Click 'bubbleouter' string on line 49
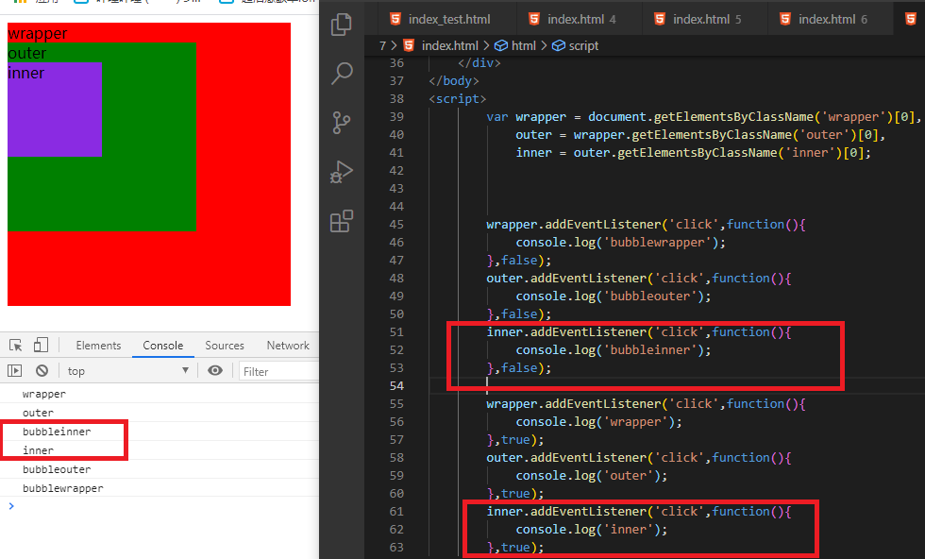The height and width of the screenshot is (559, 925). coord(650,296)
